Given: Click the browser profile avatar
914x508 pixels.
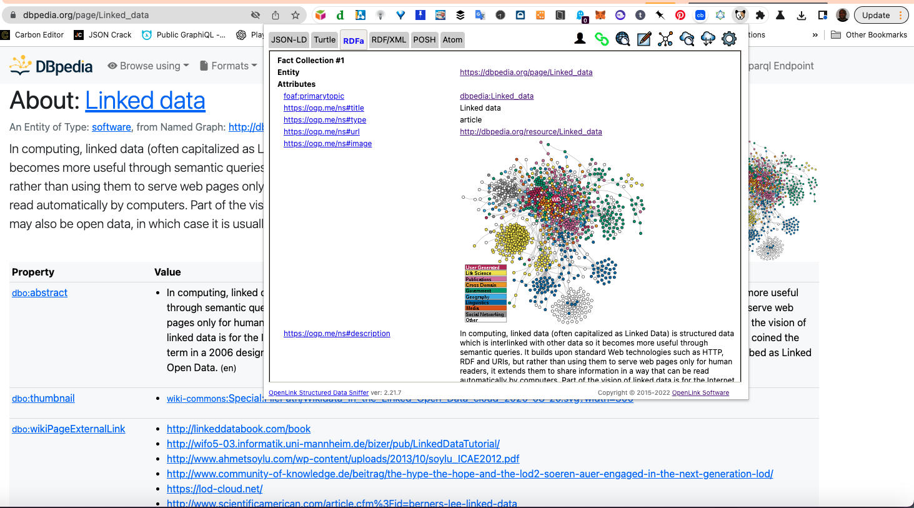Looking at the screenshot, I should (x=843, y=15).
